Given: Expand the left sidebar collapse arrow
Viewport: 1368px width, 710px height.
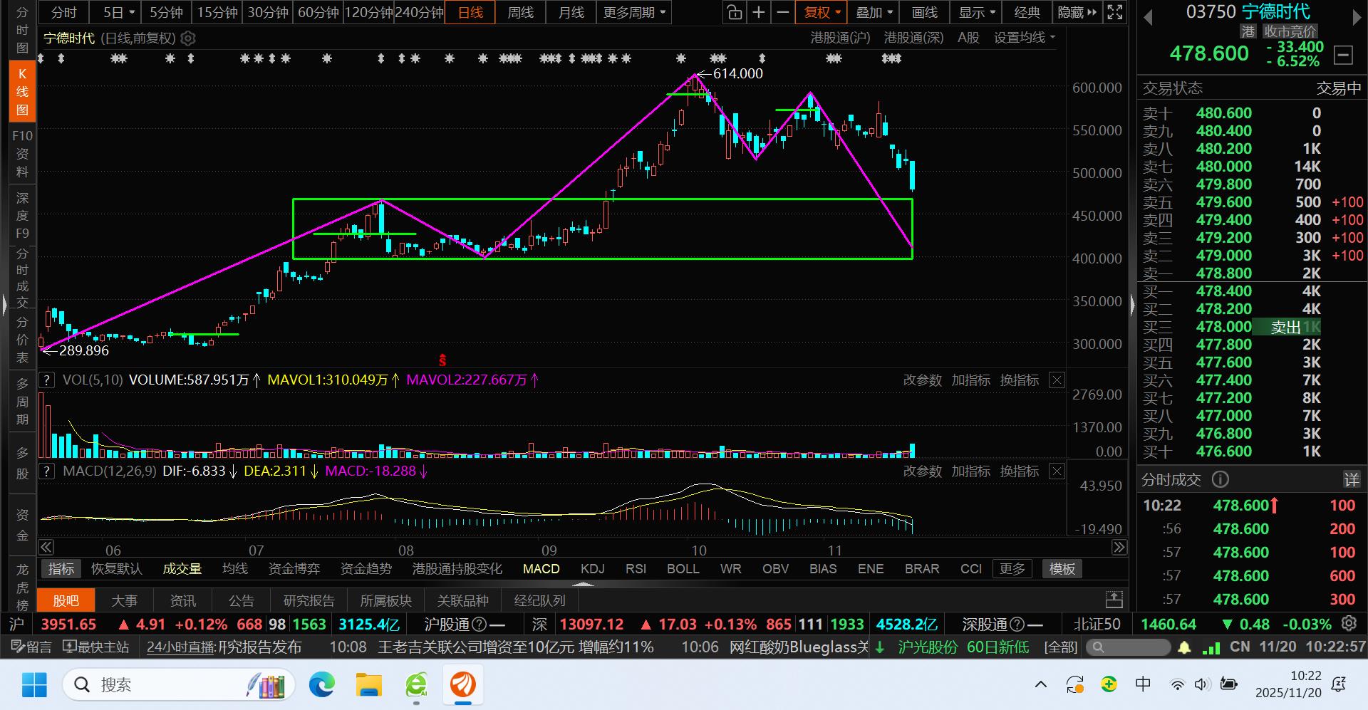Looking at the screenshot, I should 4,305.
